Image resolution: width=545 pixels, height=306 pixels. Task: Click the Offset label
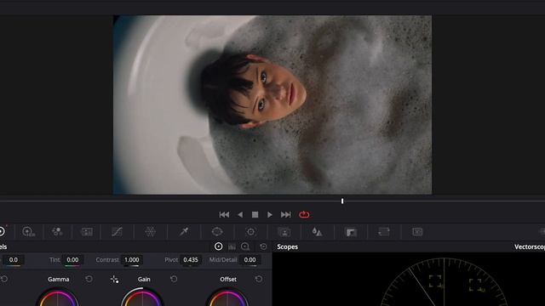click(x=228, y=280)
